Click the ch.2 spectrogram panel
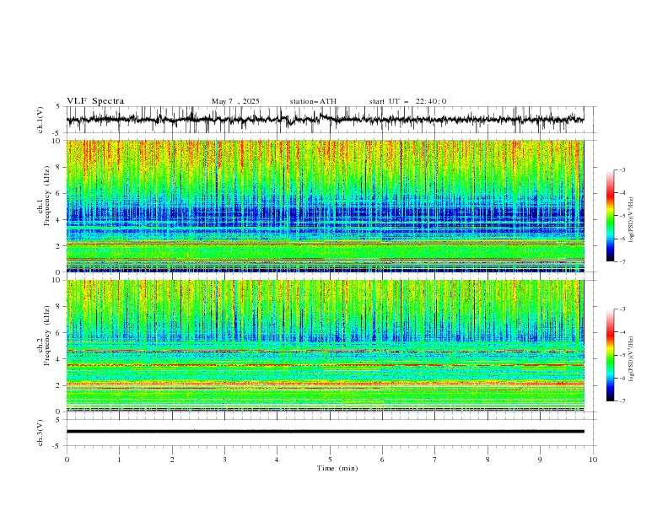The height and width of the screenshot is (516, 668). [326, 346]
